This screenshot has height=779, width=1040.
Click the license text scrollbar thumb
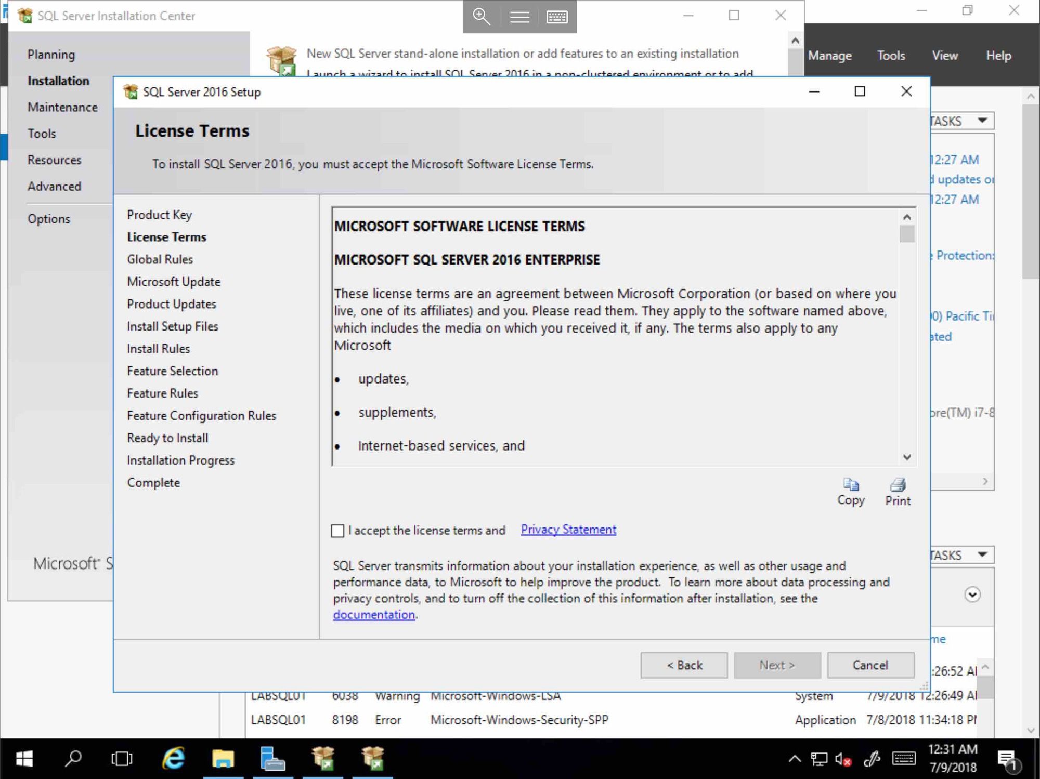[x=907, y=234]
